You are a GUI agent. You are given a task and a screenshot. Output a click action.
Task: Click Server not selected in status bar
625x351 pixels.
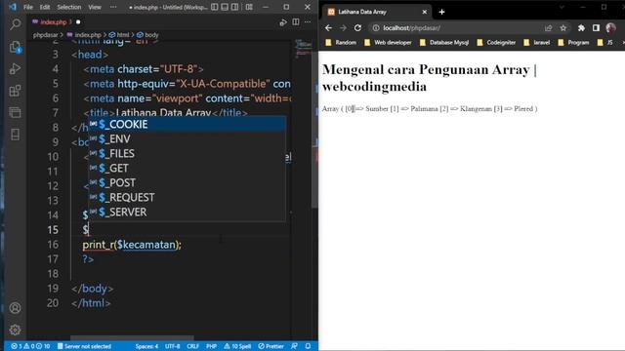pos(84,346)
